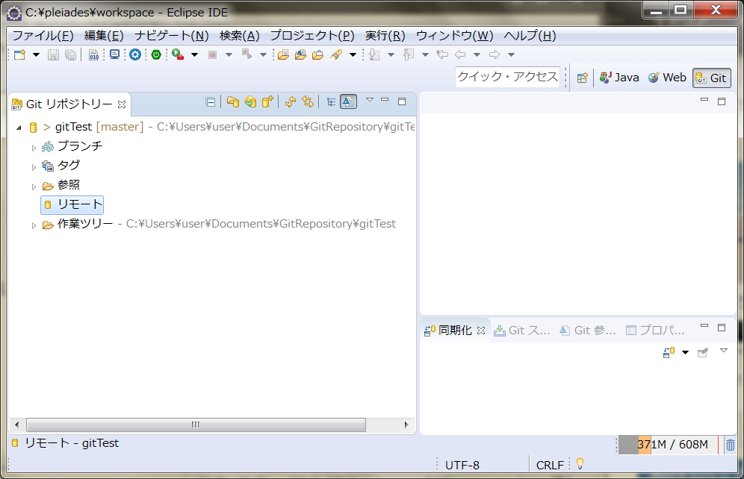This screenshot has width=744, height=479.
Task: Toggle the highlighted latest commit display button
Action: pyautogui.click(x=348, y=102)
